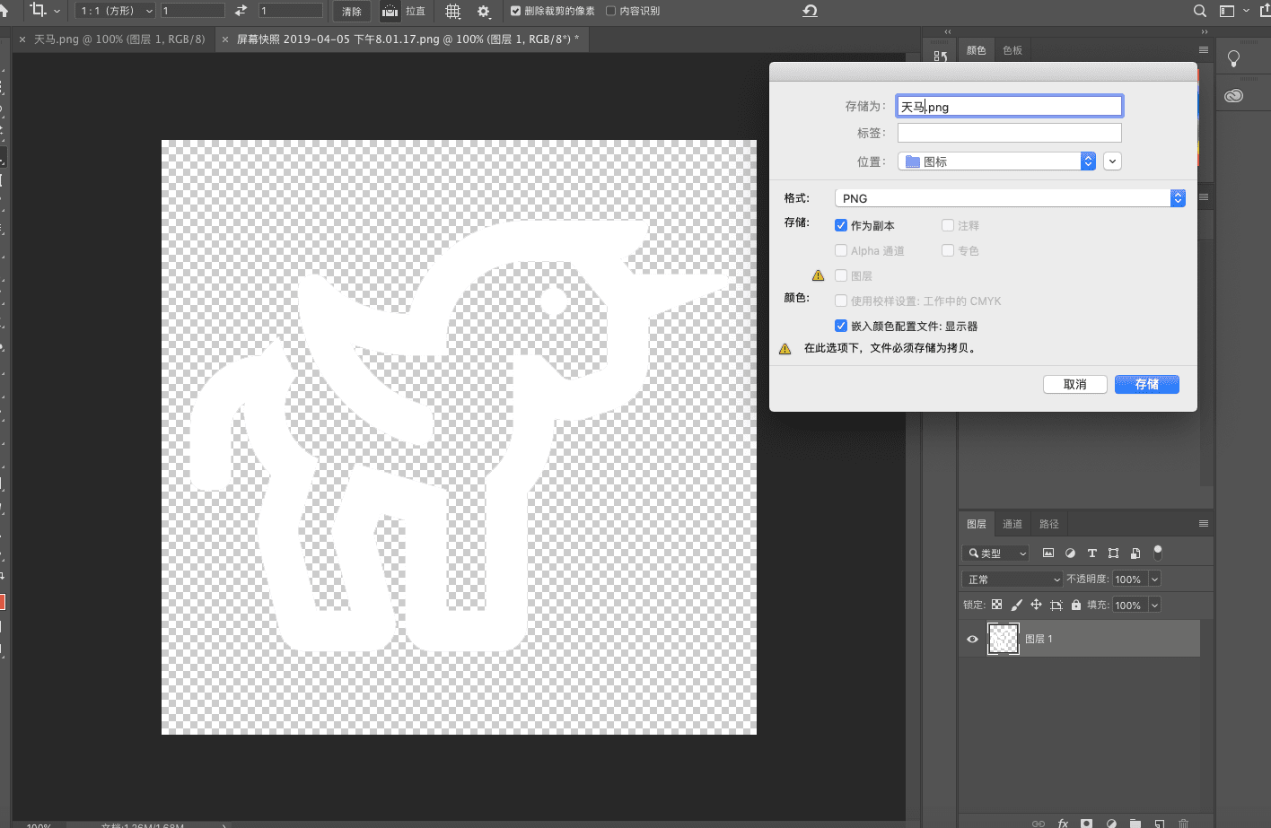Lock layer position move icon
The image size is (1271, 828).
point(1036,605)
